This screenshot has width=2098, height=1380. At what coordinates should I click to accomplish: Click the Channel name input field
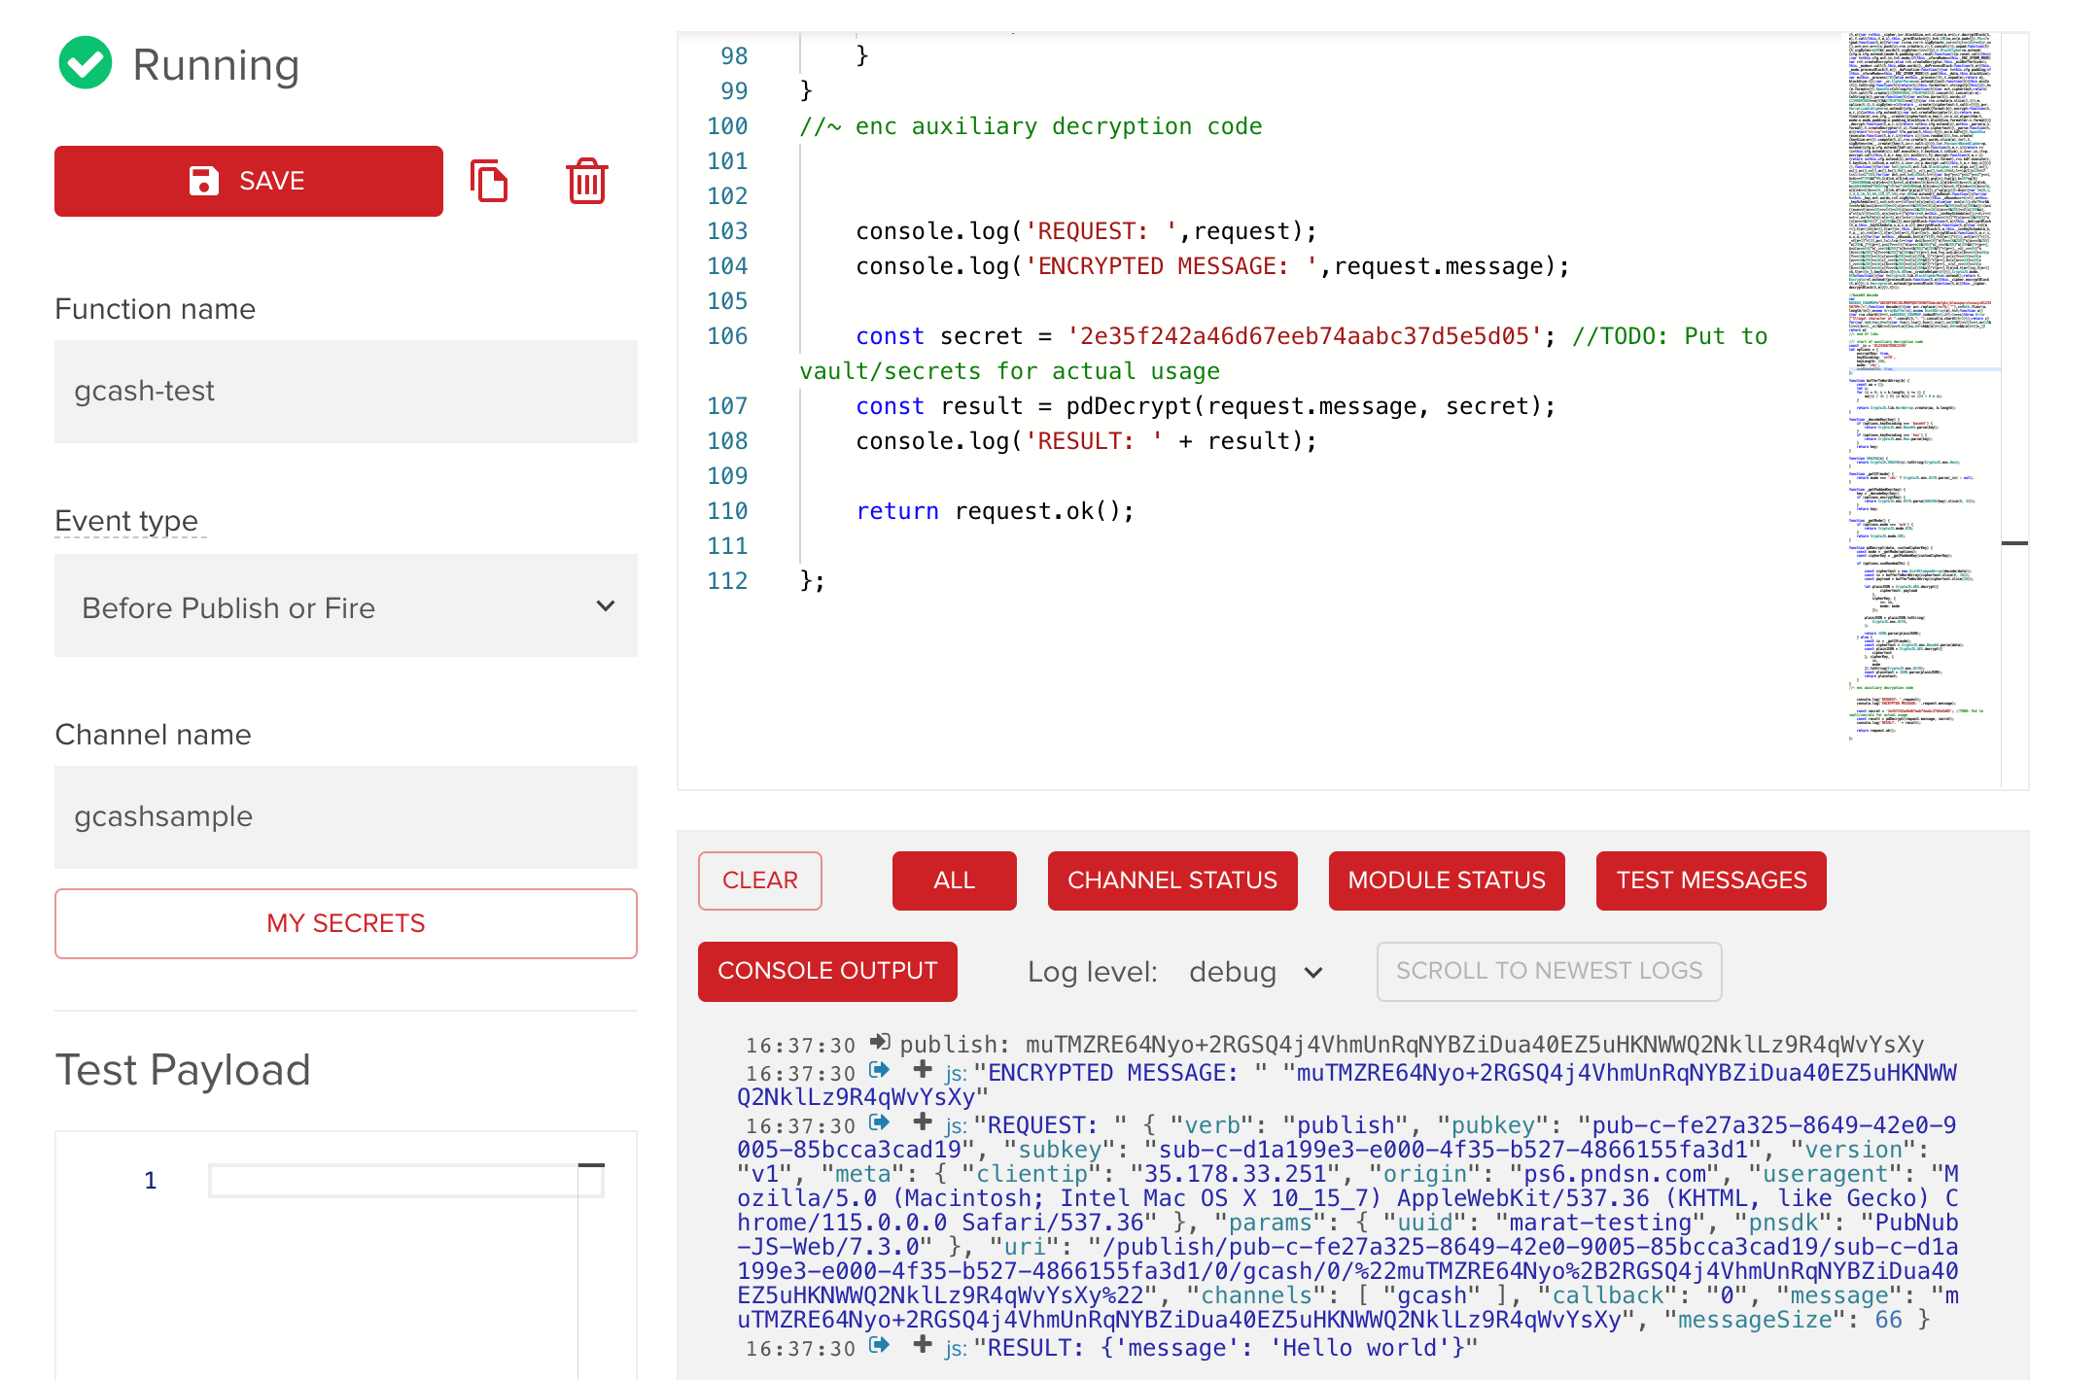pyautogui.click(x=346, y=816)
